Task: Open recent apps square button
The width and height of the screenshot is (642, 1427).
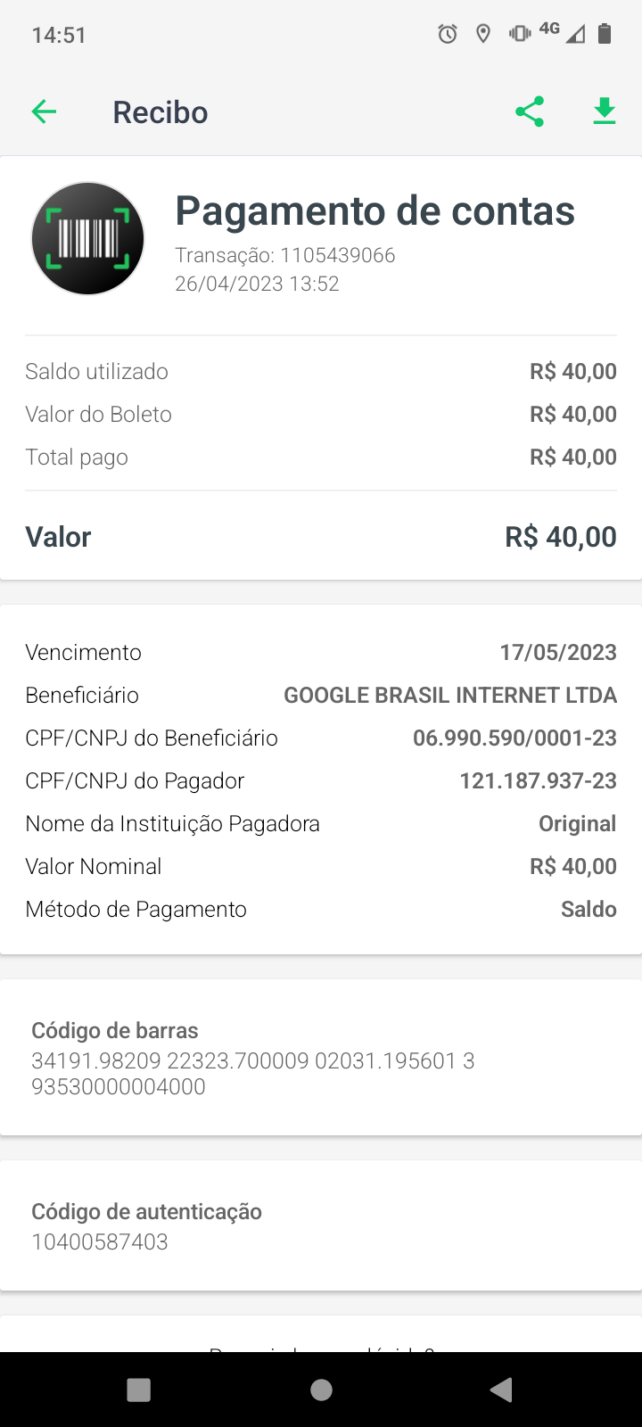Action: 139,1390
